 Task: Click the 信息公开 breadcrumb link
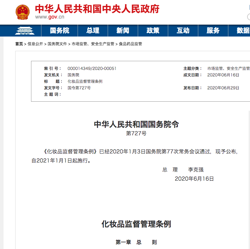[35, 44]
